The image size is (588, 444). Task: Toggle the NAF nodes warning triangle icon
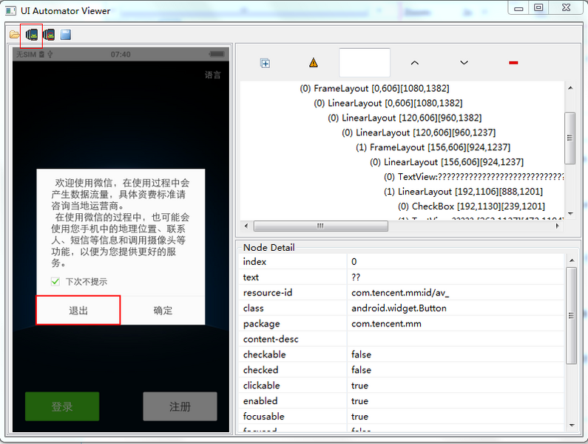pos(314,63)
